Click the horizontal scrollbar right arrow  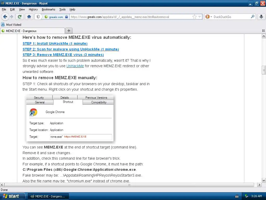tap(259, 185)
